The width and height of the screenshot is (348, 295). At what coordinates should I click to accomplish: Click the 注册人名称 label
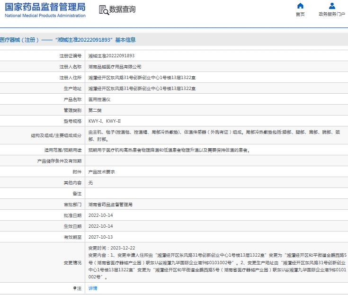tap(71, 67)
